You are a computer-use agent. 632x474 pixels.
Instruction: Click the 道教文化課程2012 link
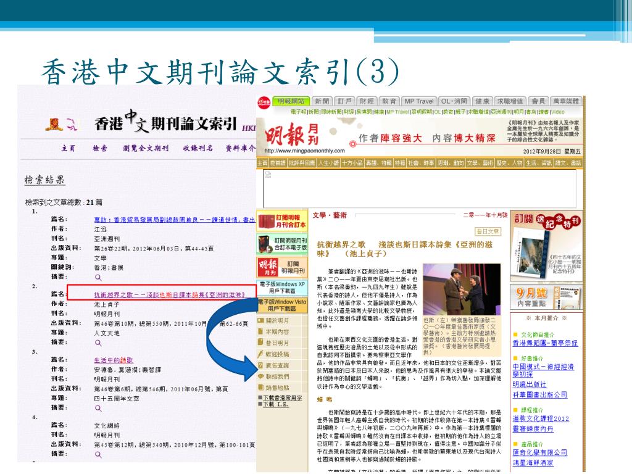[541, 419]
